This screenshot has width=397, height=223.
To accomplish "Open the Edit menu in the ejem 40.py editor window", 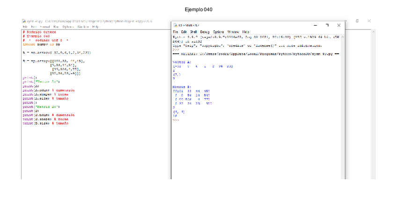I will [x=34, y=27].
